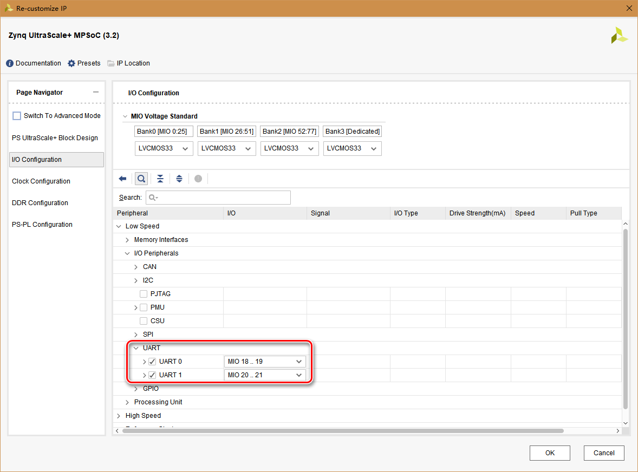The image size is (638, 472).
Task: Go to DDR Configuration page
Action: tap(40, 202)
